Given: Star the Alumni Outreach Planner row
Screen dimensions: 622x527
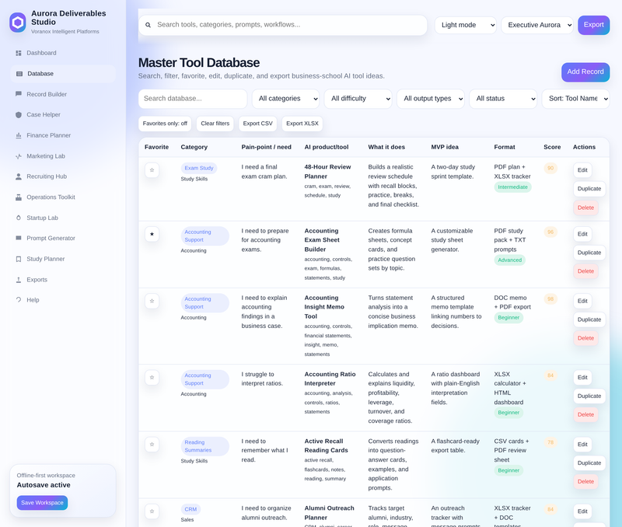Looking at the screenshot, I should click(x=152, y=511).
